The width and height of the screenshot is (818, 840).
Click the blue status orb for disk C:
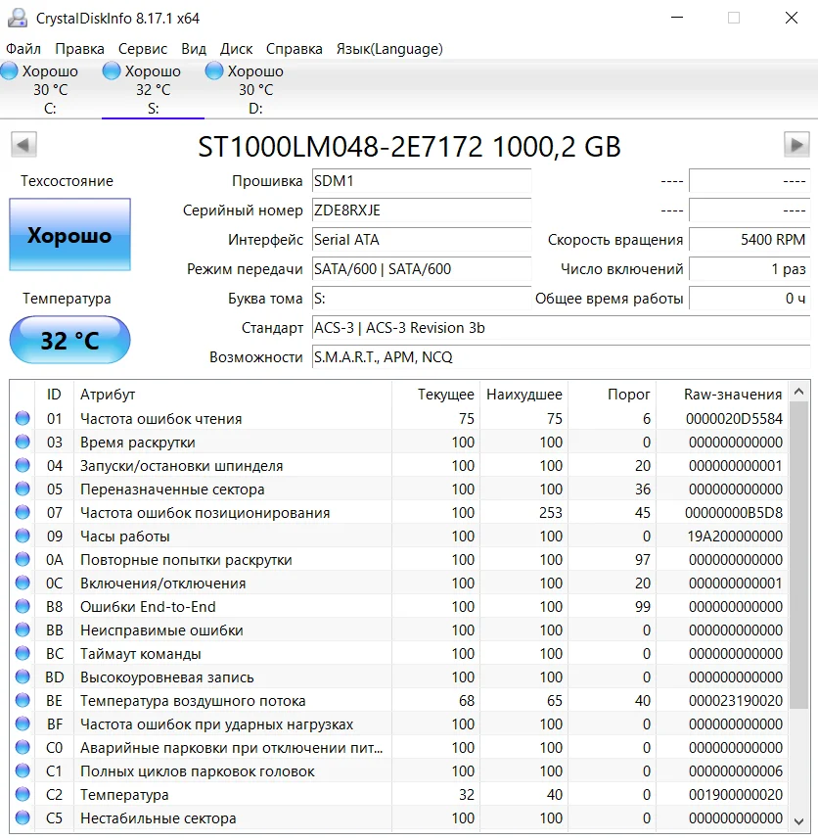[x=10, y=70]
